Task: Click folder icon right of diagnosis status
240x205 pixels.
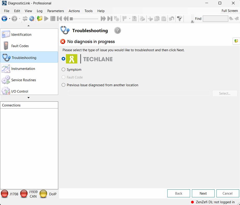Action: (236, 41)
